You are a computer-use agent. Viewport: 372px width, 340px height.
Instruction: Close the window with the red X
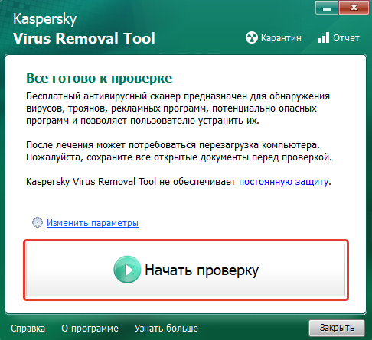pyautogui.click(x=354, y=8)
